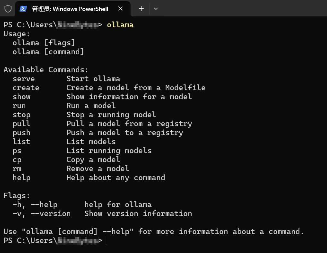Click the 'rm' command name
Screen dimensions: 327x253
coord(17,169)
